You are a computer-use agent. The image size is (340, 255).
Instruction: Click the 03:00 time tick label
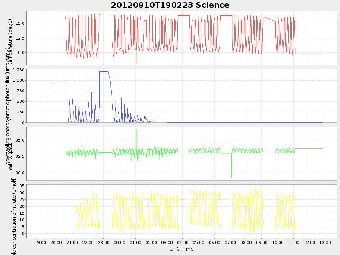coord(167,242)
